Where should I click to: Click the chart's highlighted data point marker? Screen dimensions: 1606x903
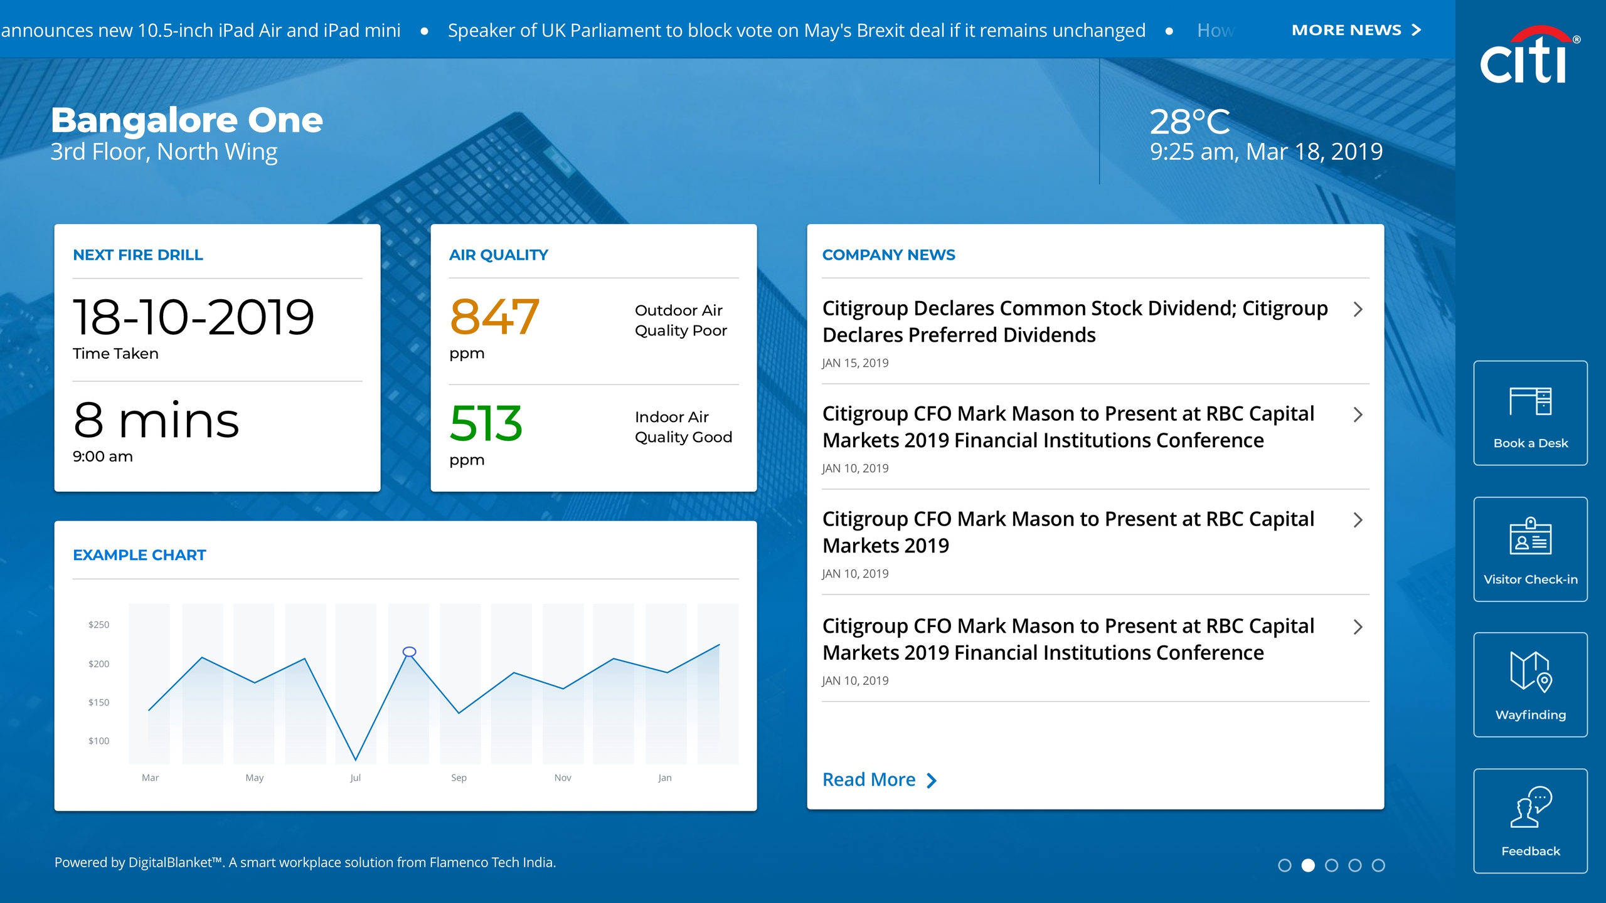(x=409, y=652)
